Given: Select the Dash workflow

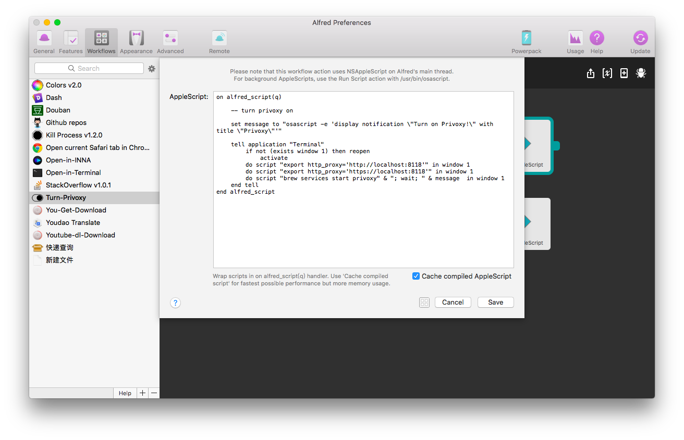Looking at the screenshot, I should pyautogui.click(x=94, y=97).
